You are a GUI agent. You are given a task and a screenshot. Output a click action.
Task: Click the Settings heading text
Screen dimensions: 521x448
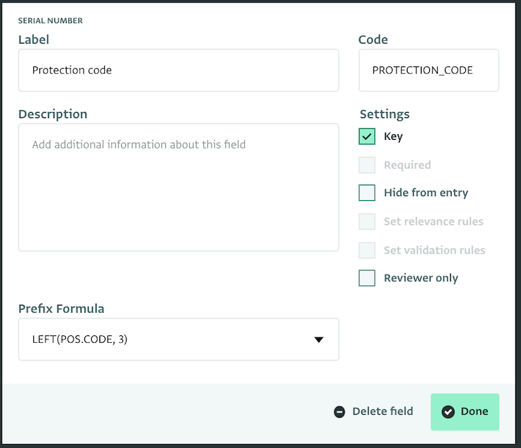[x=384, y=114]
